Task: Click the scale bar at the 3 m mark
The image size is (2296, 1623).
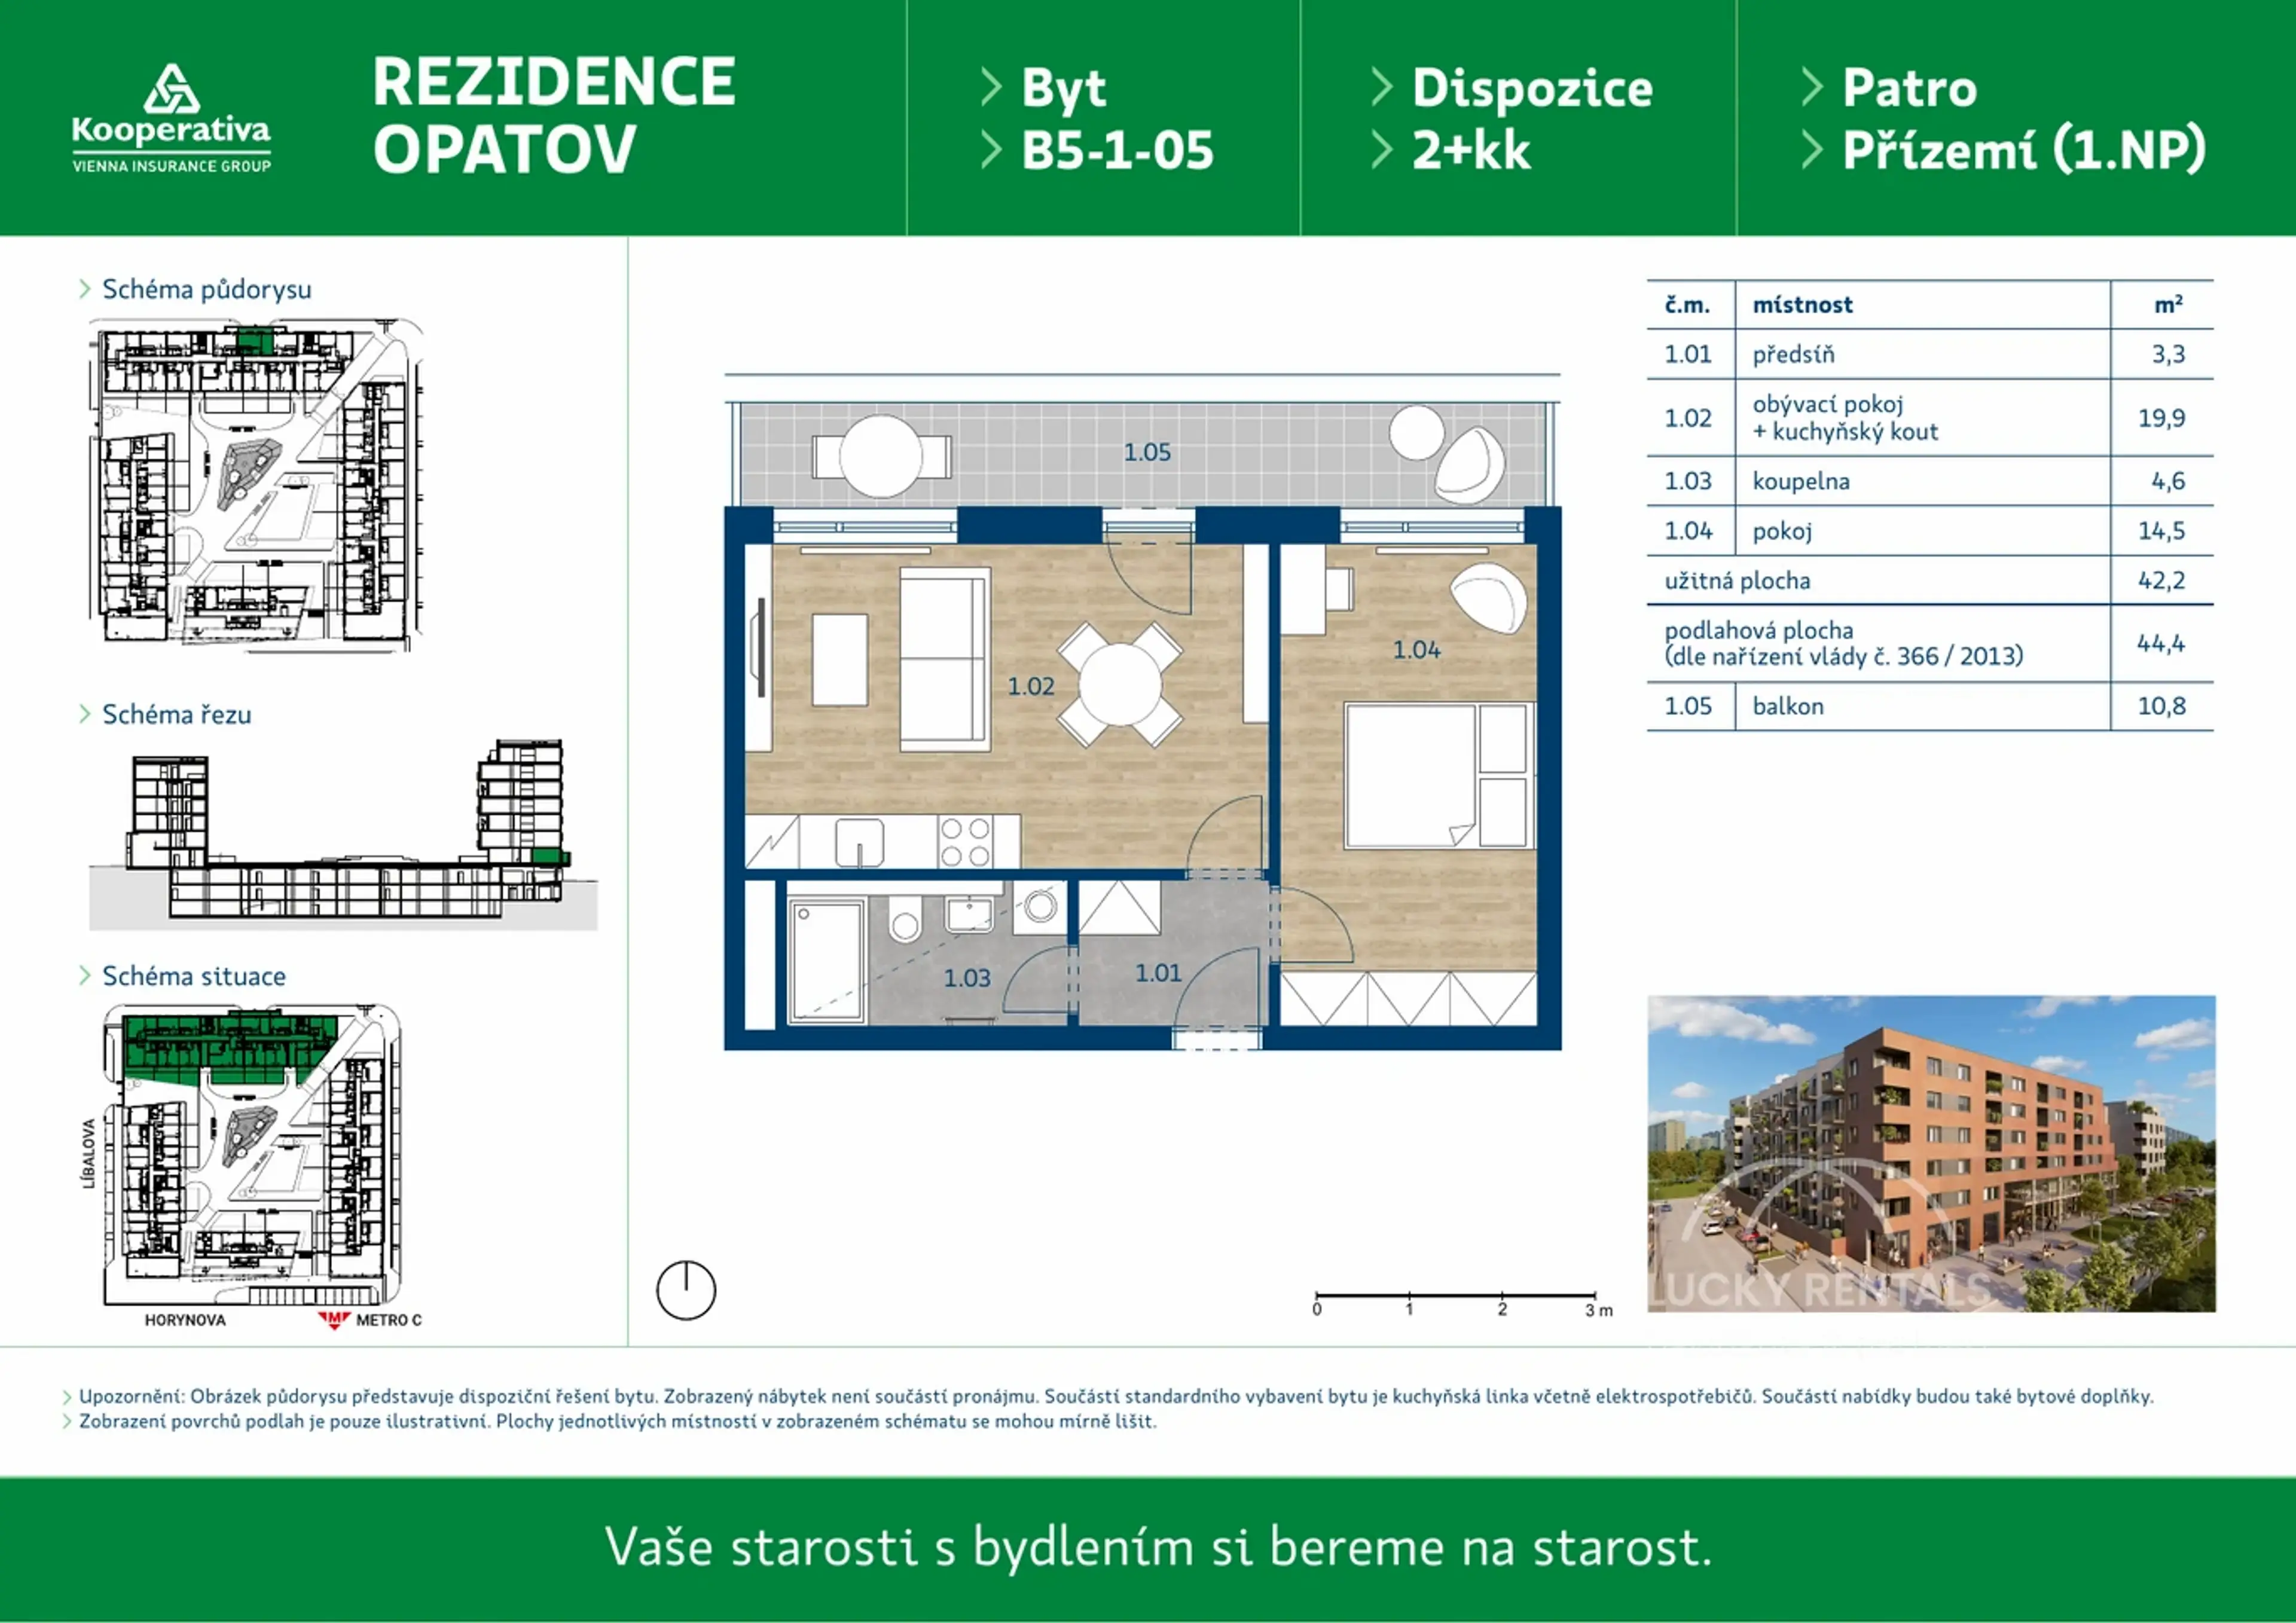Action: pyautogui.click(x=1594, y=1297)
